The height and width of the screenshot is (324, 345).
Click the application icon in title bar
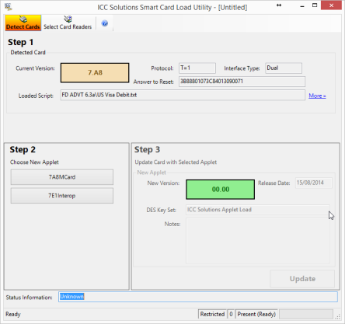coord(9,7)
